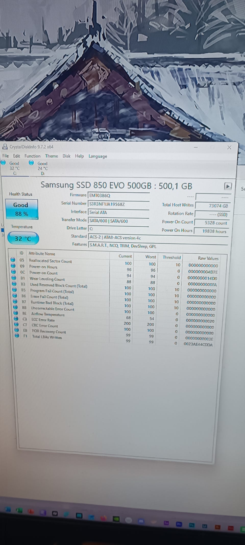Open the Help menu
Viewport: 245px width, 545px height.
[79, 156]
